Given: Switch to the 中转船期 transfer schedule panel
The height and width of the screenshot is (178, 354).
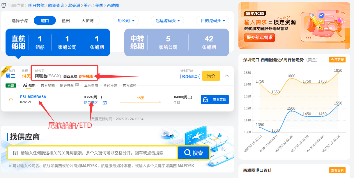Looking at the screenshot, I should coord(176,42).
